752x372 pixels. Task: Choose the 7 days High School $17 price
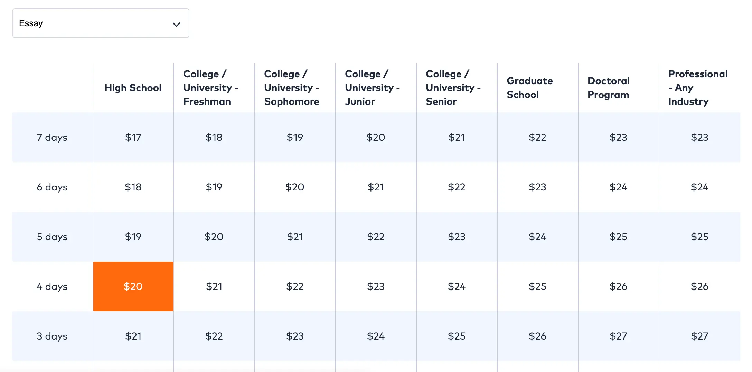pos(133,137)
